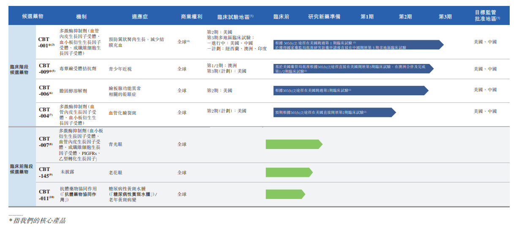This screenshot has height=229, width=519.
Task: Click the 第2期(計劃):美國 trial region text
Action: point(227,111)
